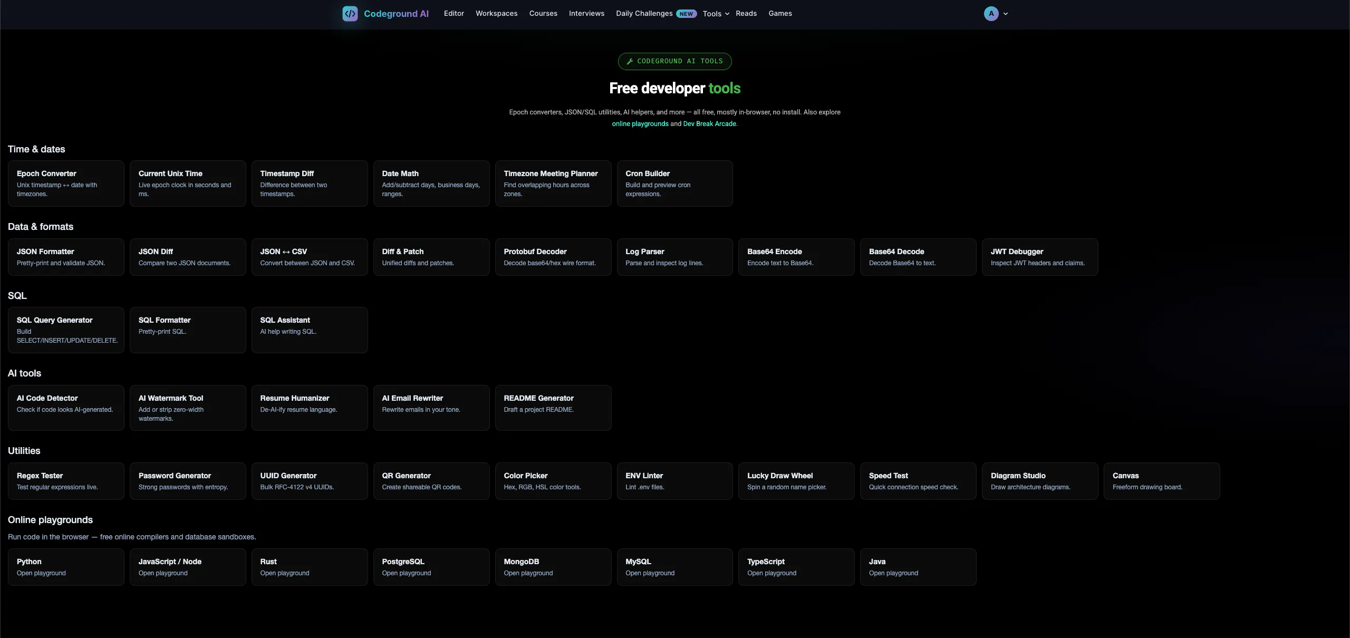Open Reads in the navigation bar
Image resolution: width=1350 pixels, height=638 pixels.
pos(746,13)
